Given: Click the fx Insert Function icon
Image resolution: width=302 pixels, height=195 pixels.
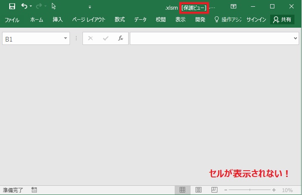Looking at the screenshot, I should pyautogui.click(x=121, y=39).
